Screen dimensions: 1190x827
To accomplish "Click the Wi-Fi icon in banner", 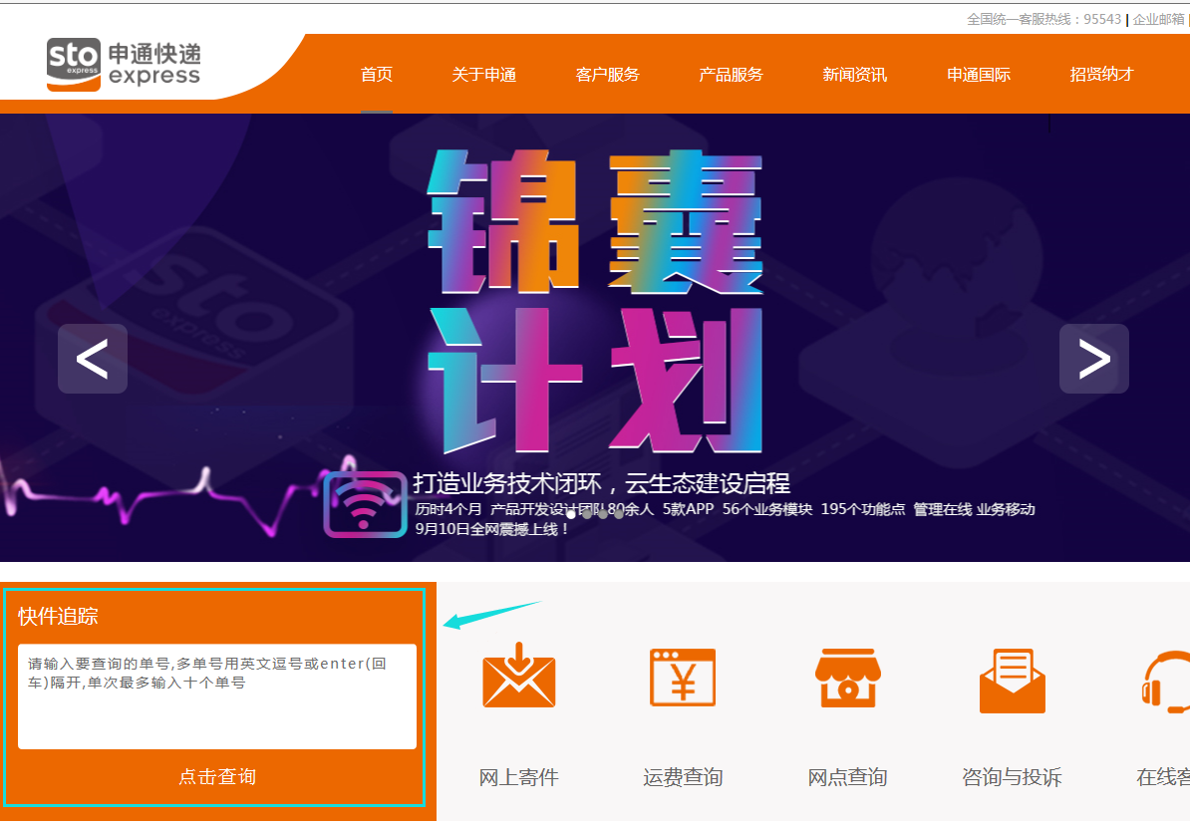I will coord(365,506).
